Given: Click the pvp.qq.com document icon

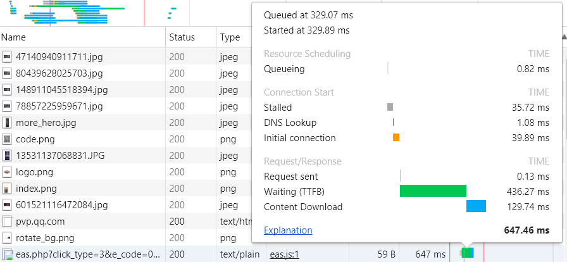Looking at the screenshot, I should coord(8,221).
